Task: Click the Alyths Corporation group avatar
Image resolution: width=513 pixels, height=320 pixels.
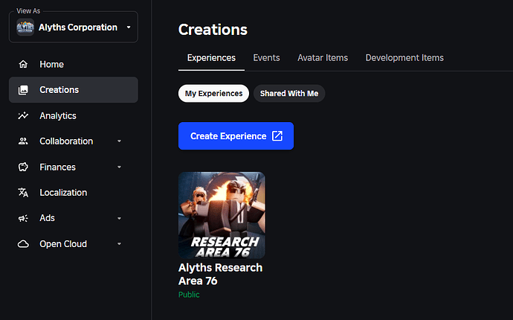Action: [x=25, y=28]
